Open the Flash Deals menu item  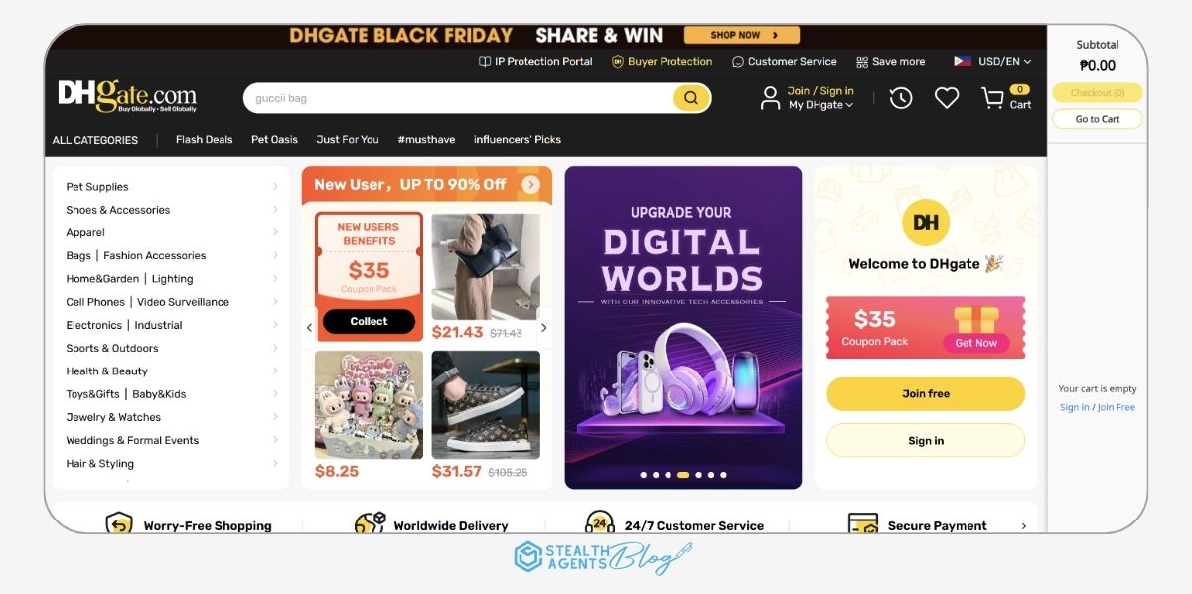(x=204, y=140)
